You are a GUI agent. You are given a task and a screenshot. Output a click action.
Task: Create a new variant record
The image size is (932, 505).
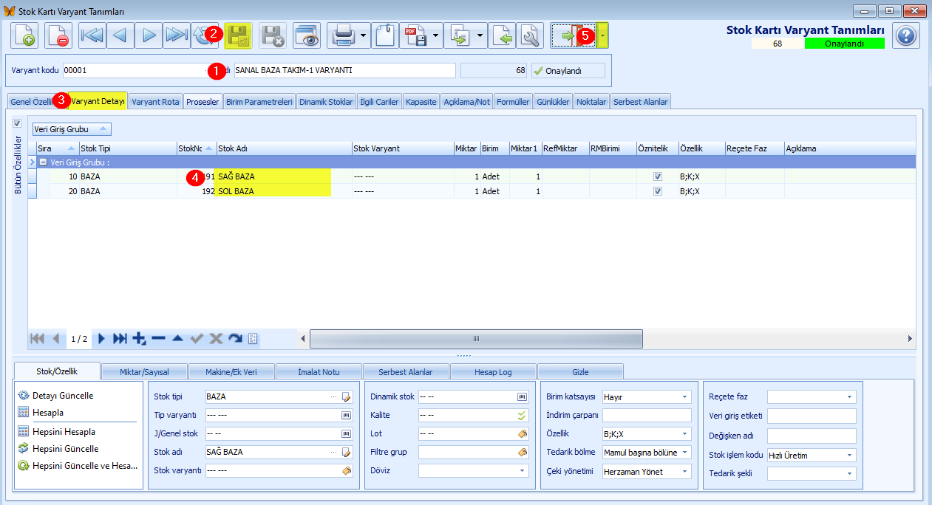tap(24, 35)
